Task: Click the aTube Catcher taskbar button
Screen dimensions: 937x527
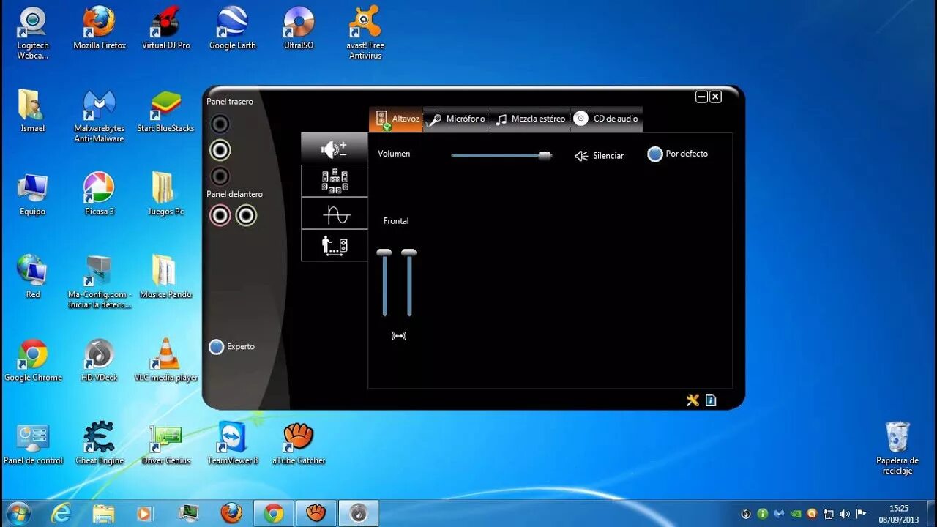Action: (316, 513)
